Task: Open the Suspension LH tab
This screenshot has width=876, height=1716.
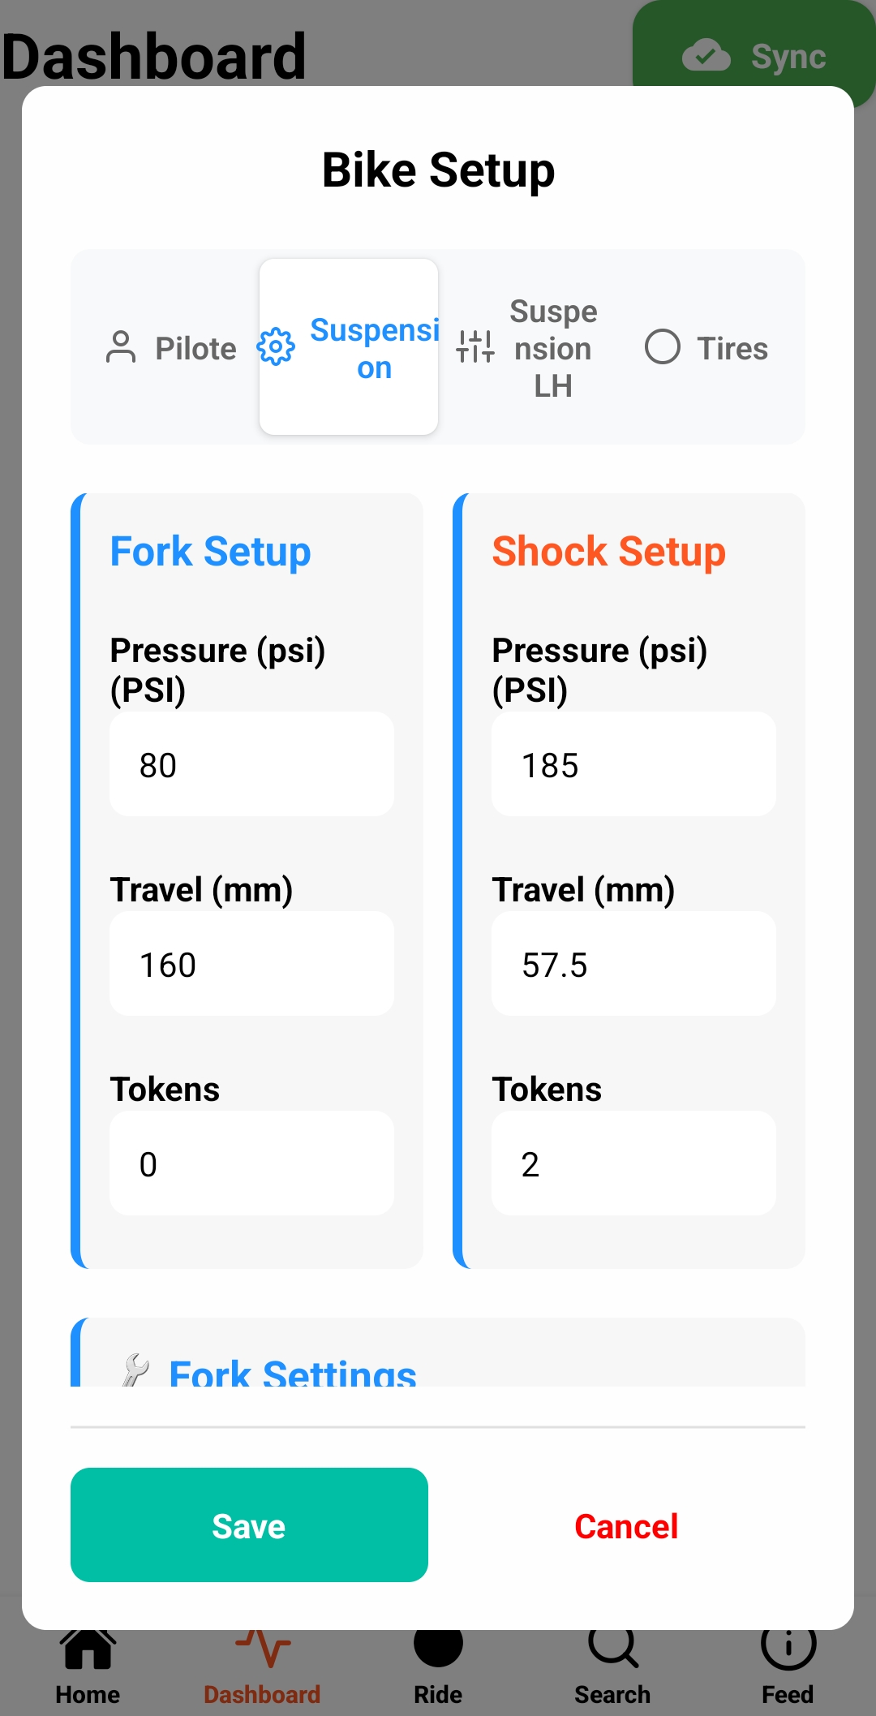Action: pos(528,348)
